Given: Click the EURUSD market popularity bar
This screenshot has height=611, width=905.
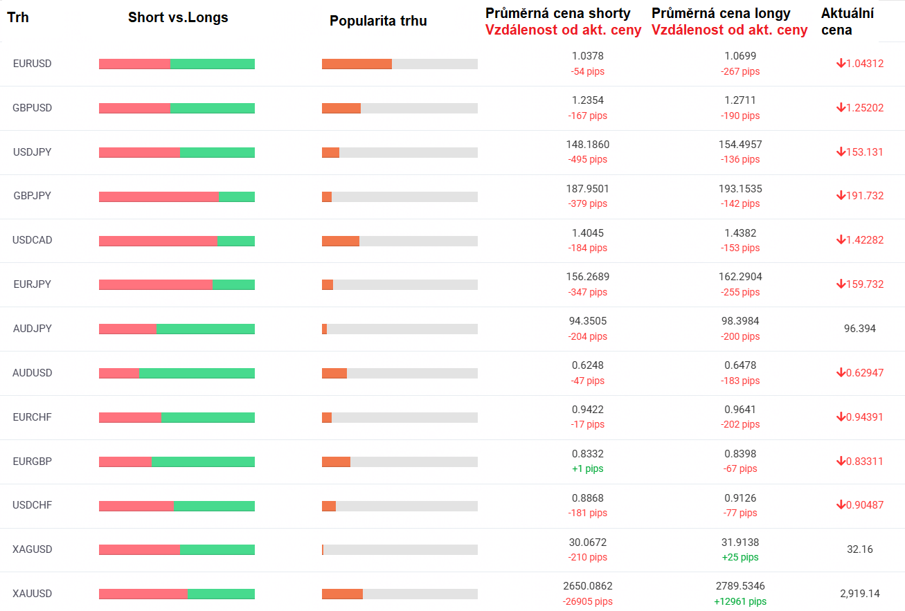Looking at the screenshot, I should [x=400, y=64].
